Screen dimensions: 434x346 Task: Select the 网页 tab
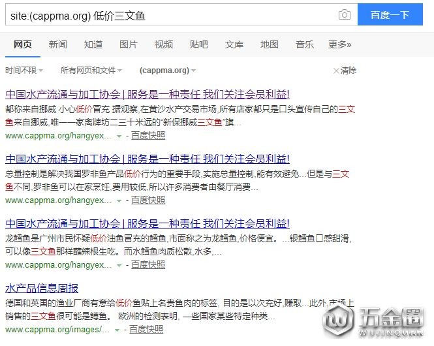pos(23,44)
